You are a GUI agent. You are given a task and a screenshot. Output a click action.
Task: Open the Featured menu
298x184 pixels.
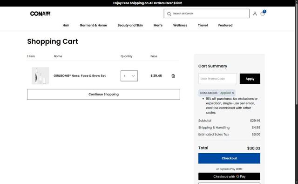(x=225, y=25)
